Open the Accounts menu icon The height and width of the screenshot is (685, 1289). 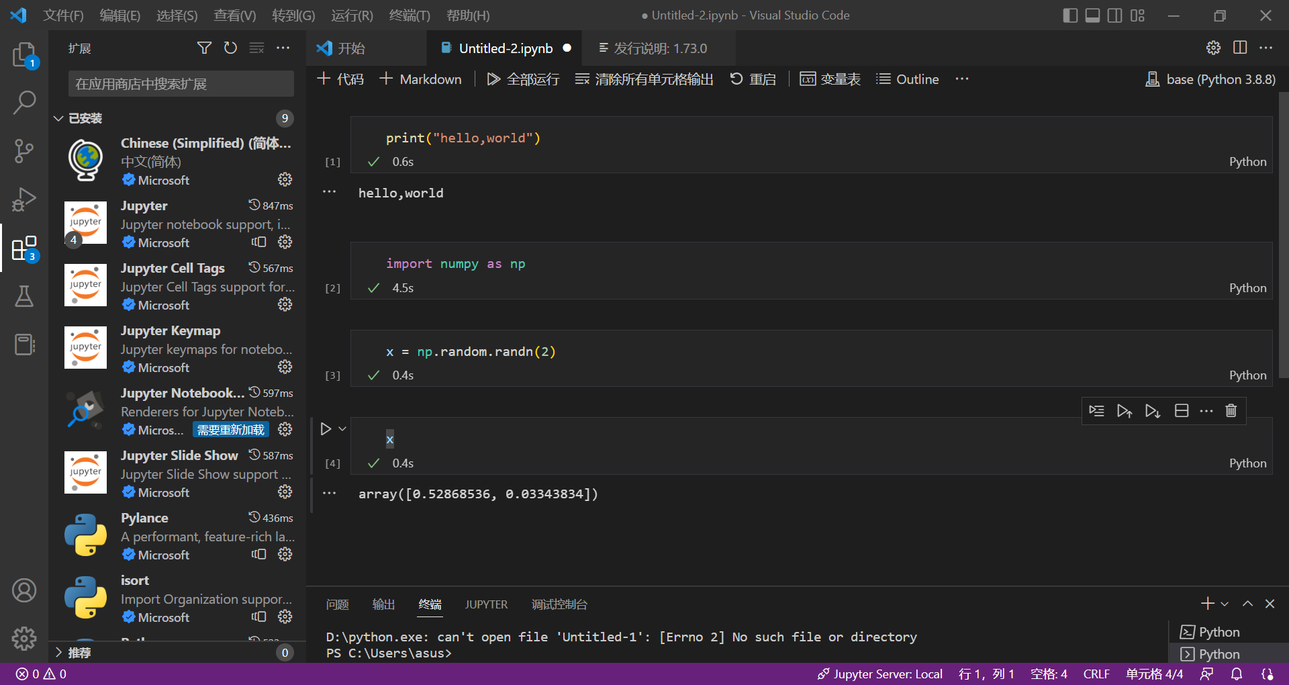tap(24, 590)
